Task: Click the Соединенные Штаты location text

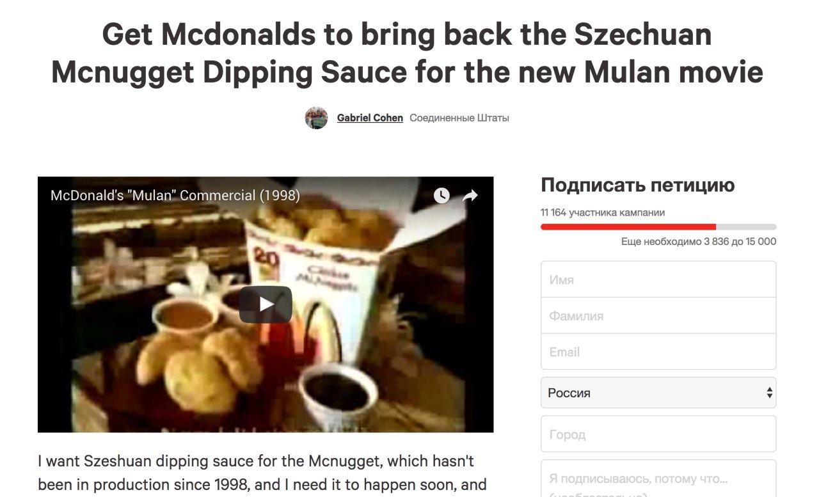Action: (x=459, y=118)
